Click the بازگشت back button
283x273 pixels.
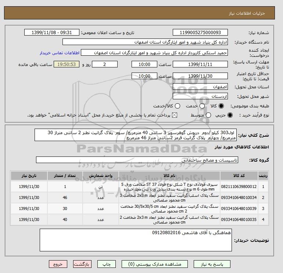82,264
